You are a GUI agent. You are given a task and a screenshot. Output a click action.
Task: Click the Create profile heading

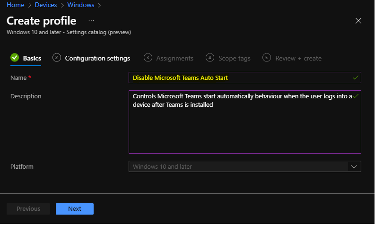coord(41,21)
